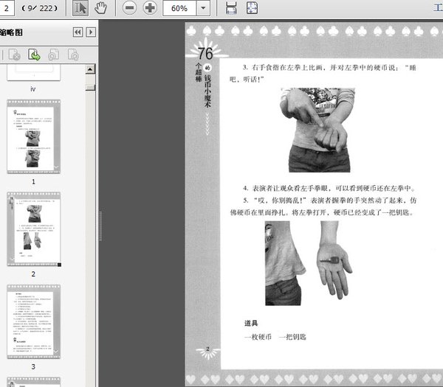The width and height of the screenshot is (443, 387).
Task: Click thumbnail scrollbar up arrow
Action: (x=90, y=69)
